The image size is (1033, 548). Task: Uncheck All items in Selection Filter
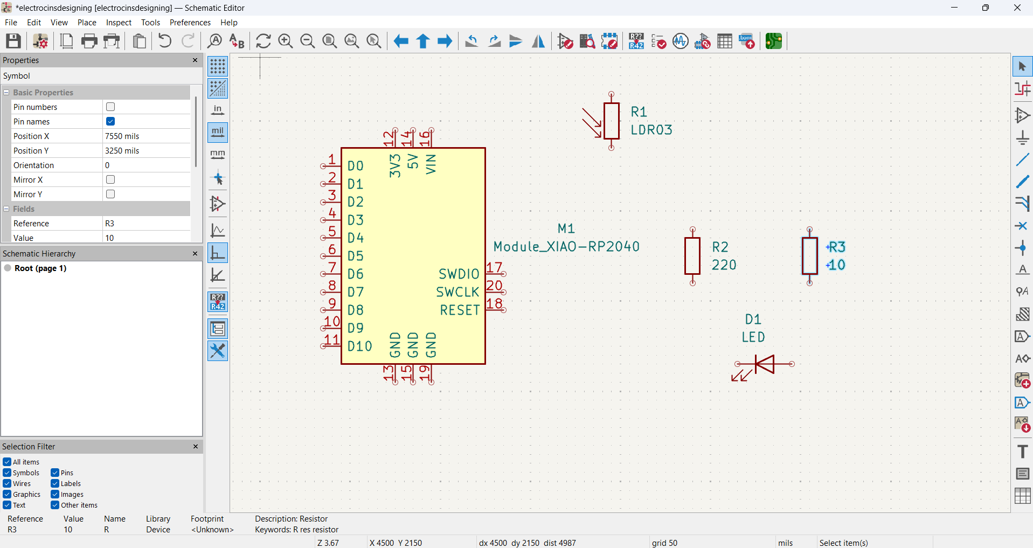[x=7, y=462]
